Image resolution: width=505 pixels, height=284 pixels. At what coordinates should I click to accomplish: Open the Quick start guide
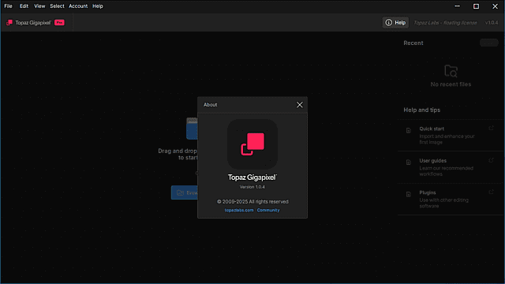pos(451,135)
